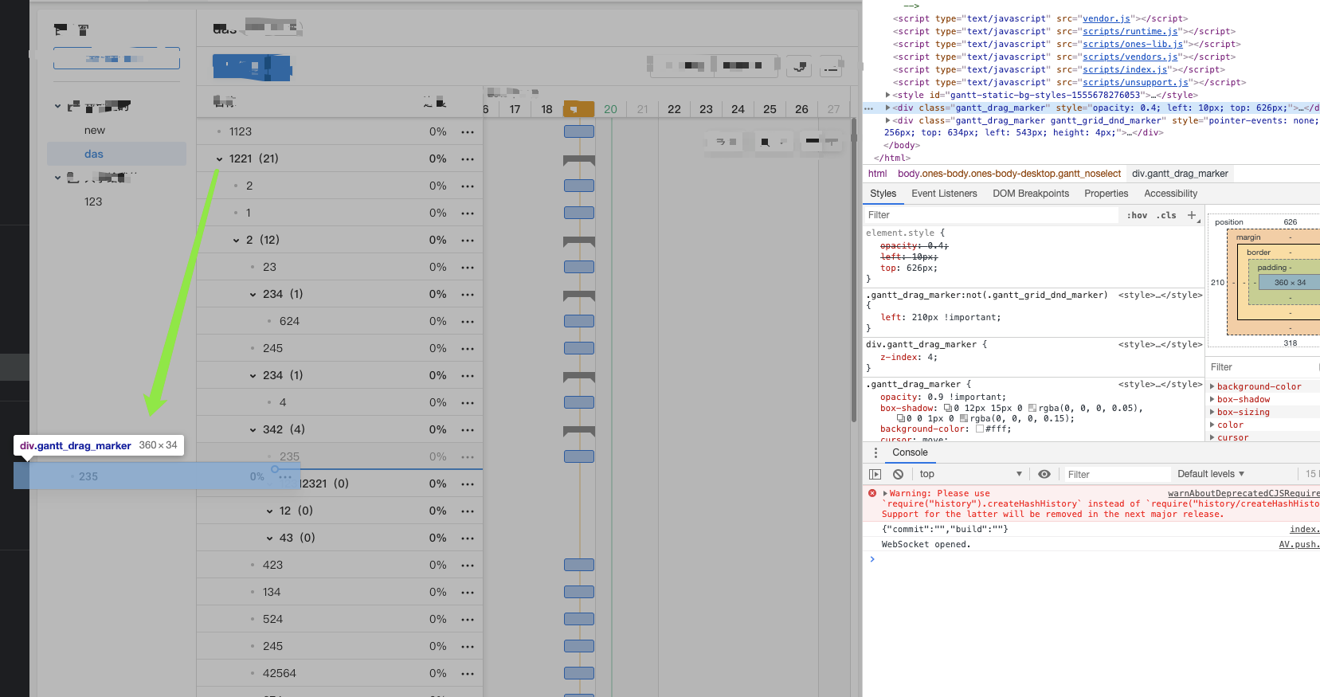Toggle the :hov element state panel

[x=1137, y=215]
